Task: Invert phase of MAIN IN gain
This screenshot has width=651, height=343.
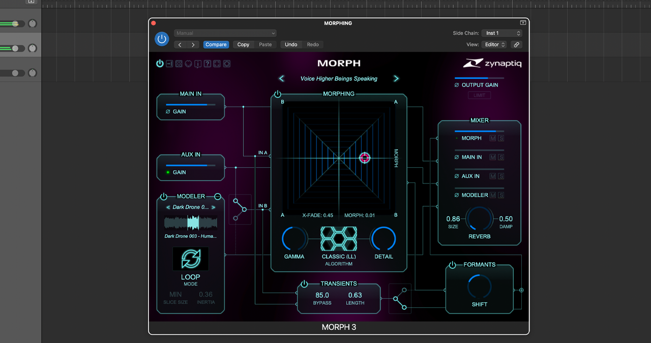Action: click(168, 111)
